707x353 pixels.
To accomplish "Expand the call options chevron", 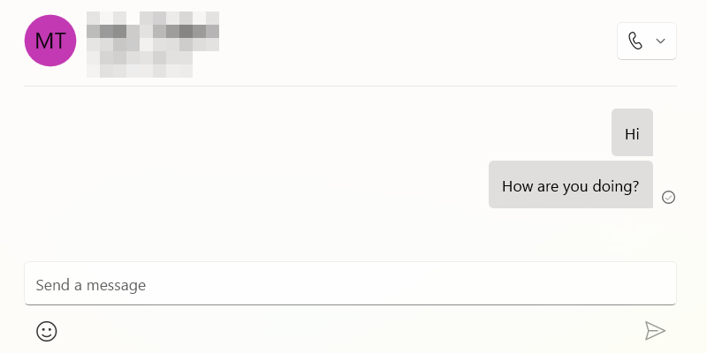I will 660,41.
